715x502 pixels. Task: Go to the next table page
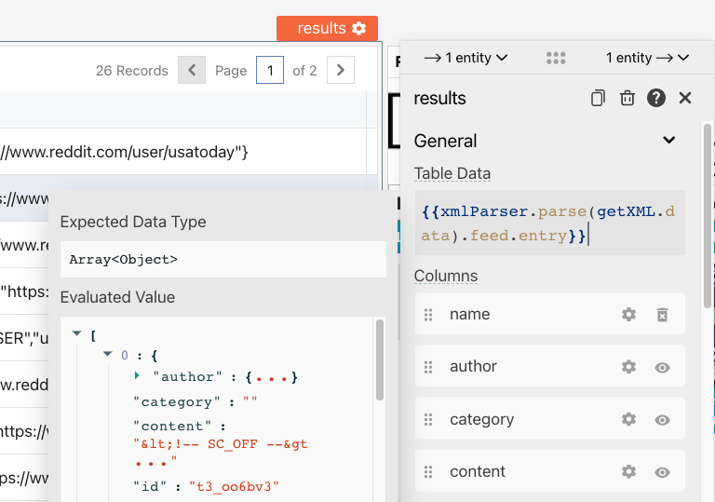[341, 70]
